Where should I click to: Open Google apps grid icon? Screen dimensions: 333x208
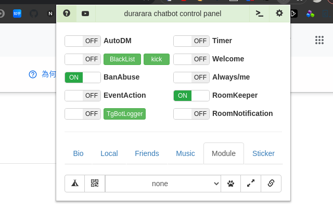pyautogui.click(x=319, y=40)
